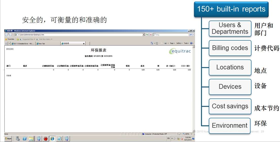
Task: Go back with the IE Back arrow
Action: coord(6,35)
